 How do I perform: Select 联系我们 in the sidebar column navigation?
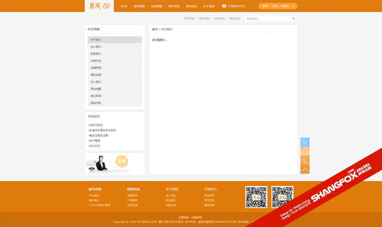[115, 54]
